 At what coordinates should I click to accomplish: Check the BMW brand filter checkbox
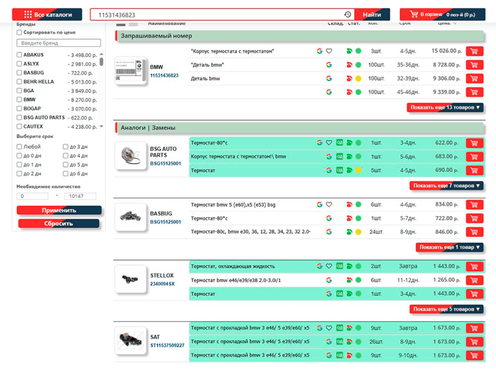point(19,100)
